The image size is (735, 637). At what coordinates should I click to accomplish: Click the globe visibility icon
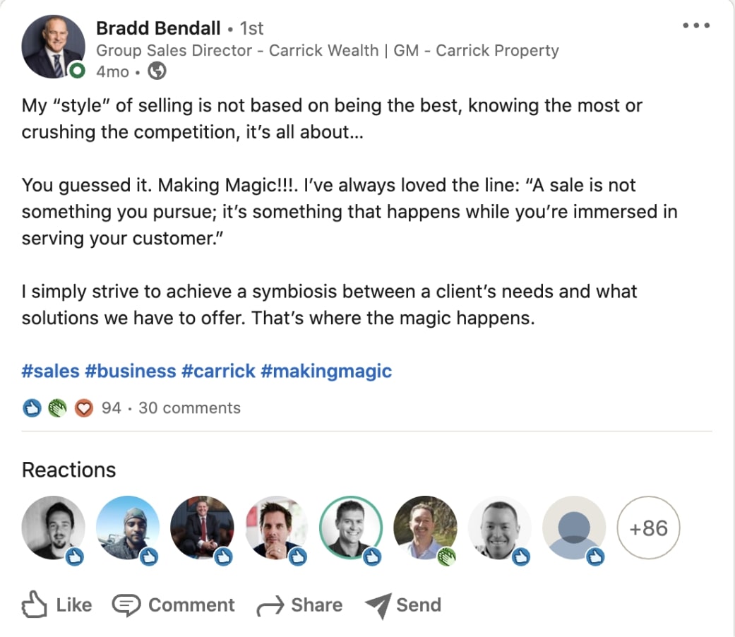click(157, 71)
